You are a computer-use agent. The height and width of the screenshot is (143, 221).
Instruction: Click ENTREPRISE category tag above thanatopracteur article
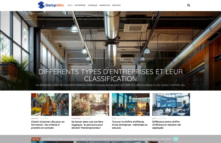[x=76, y=119]
